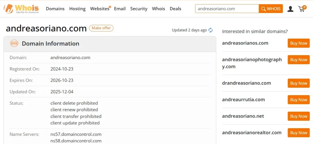This screenshot has width=313, height=144.
Task: Buy Now for andreaurrutia.com
Action: (x=299, y=100)
